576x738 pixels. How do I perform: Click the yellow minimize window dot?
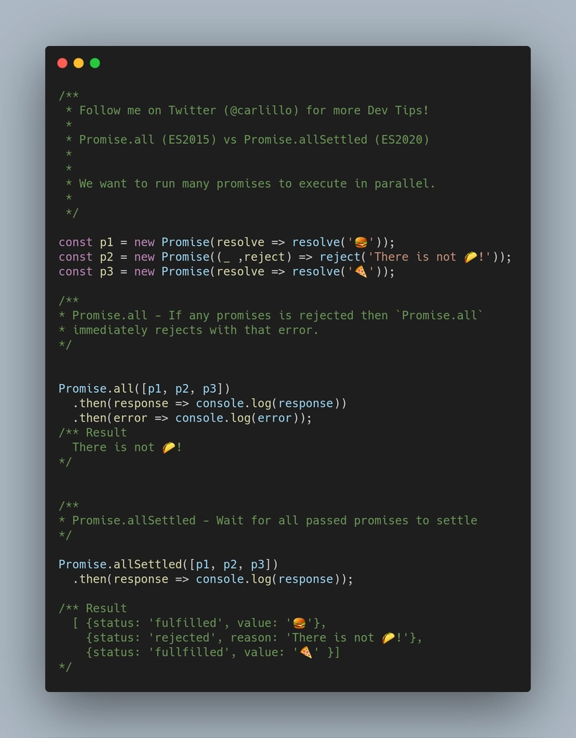(78, 63)
